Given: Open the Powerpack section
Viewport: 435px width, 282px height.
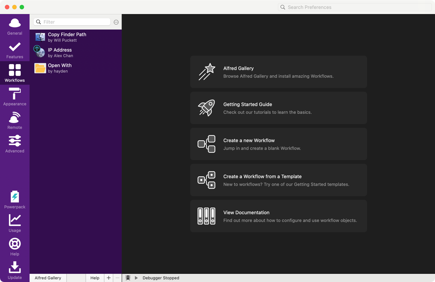Looking at the screenshot, I should pyautogui.click(x=15, y=200).
